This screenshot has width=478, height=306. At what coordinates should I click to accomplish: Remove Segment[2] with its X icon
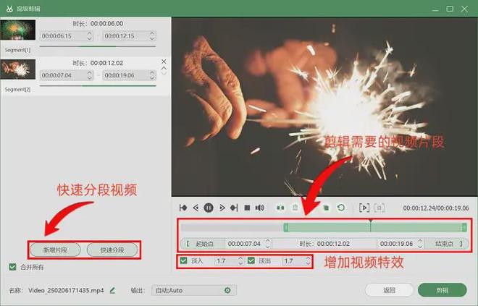tap(164, 61)
